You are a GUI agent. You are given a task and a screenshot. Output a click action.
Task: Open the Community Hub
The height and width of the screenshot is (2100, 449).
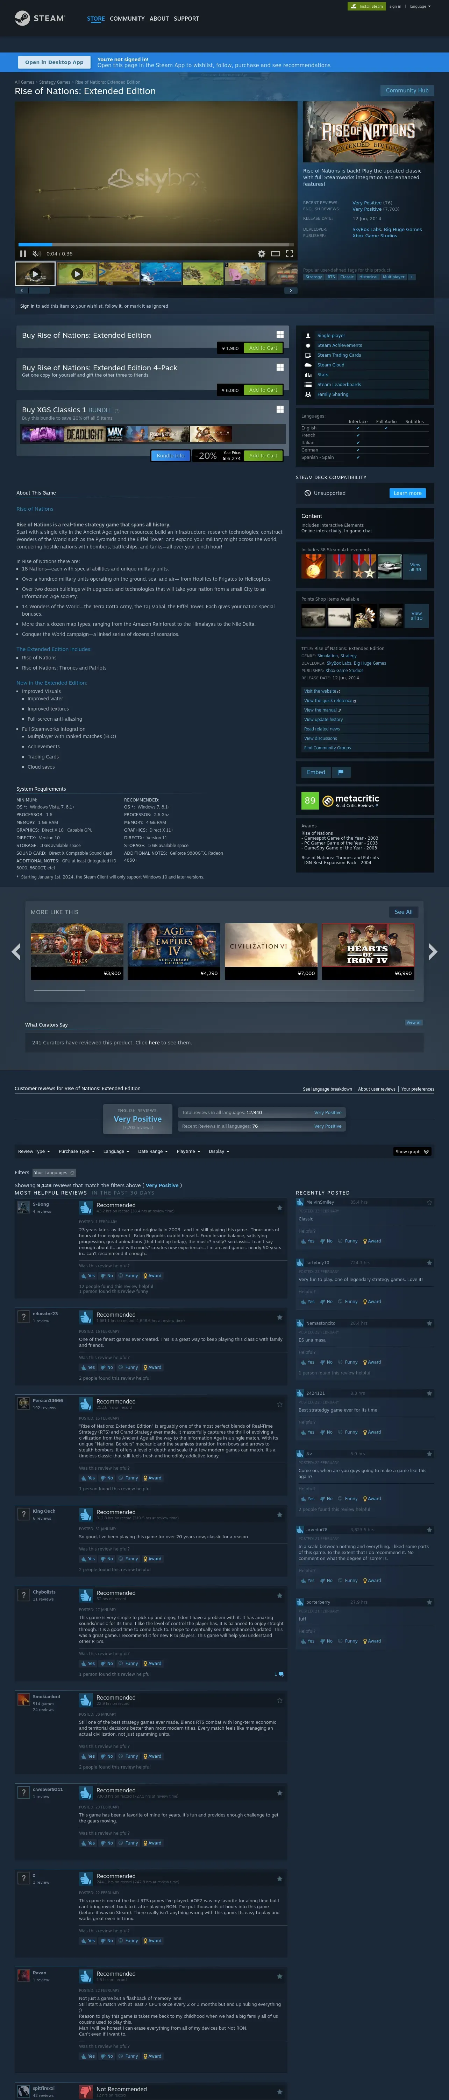click(407, 91)
